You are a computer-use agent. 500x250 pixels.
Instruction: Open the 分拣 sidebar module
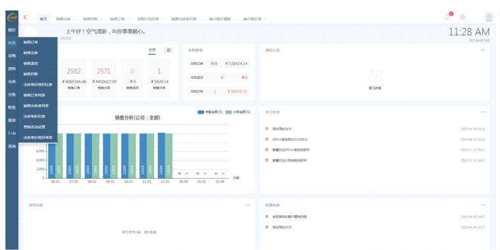pyautogui.click(x=12, y=95)
